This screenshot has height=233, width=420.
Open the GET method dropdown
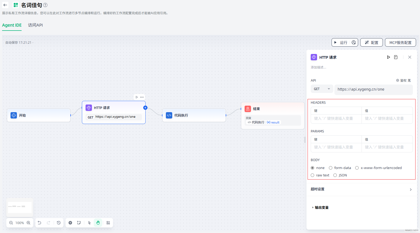(322, 89)
